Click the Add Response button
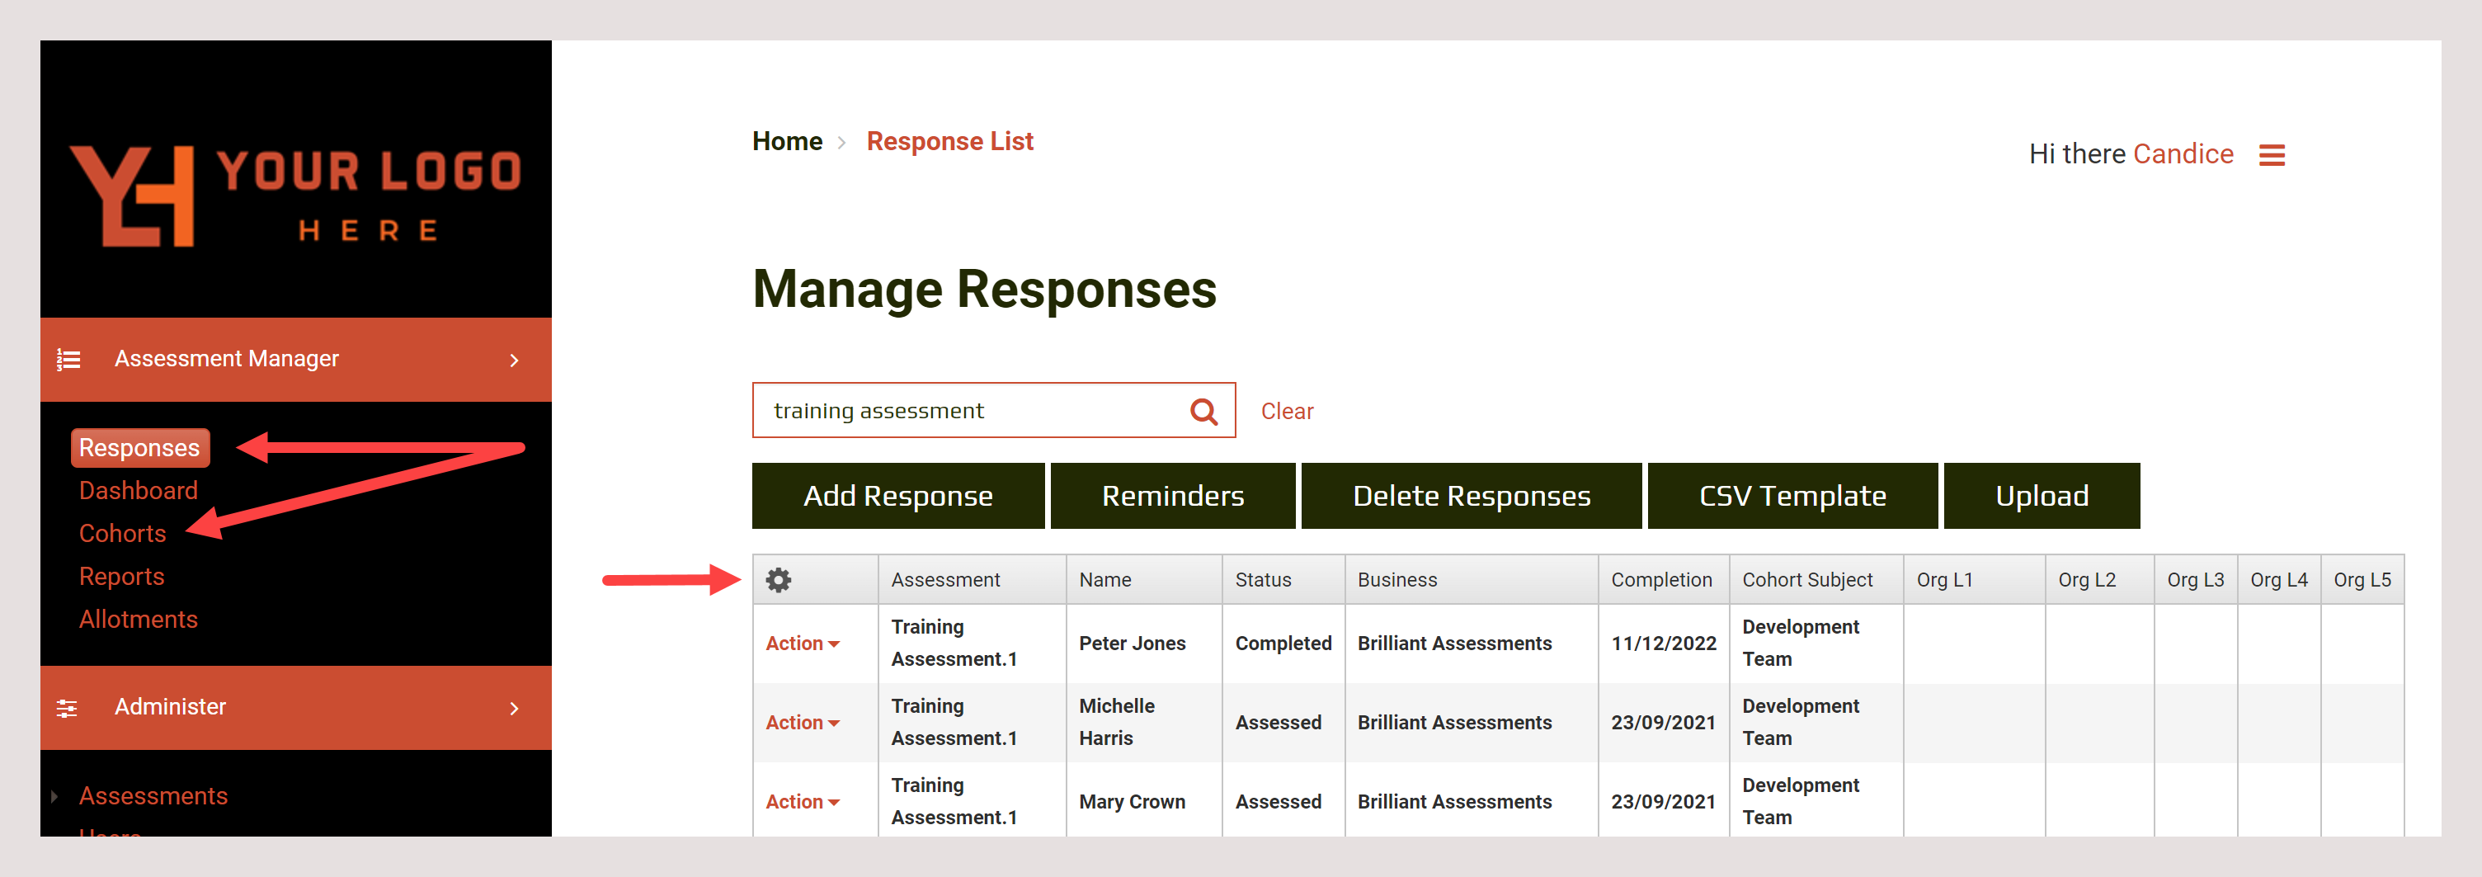This screenshot has height=877, width=2482. point(897,495)
